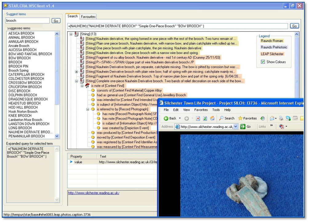Click the Back button in Internet Explorer

[x=170, y=118]
